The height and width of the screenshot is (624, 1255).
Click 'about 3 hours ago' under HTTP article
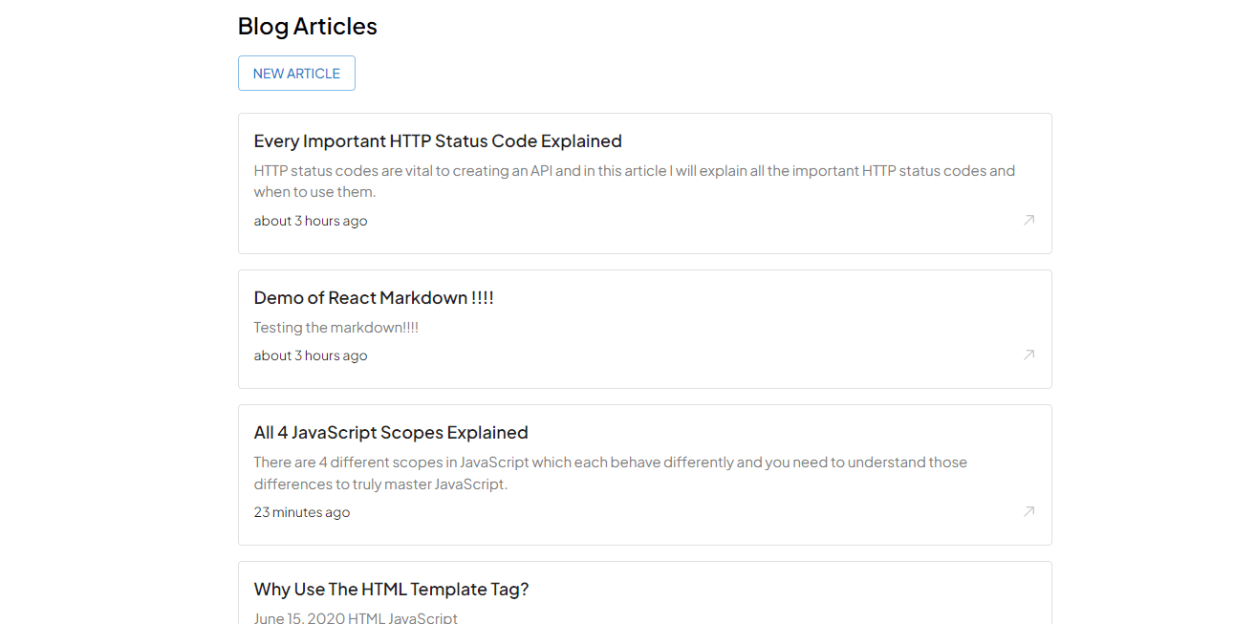click(x=311, y=221)
